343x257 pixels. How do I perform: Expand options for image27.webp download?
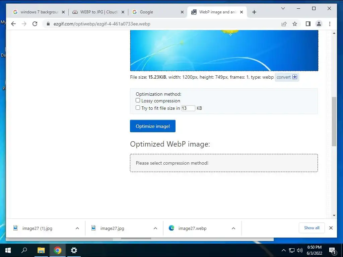tap(233, 228)
